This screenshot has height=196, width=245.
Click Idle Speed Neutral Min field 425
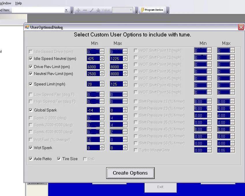tap(93, 59)
